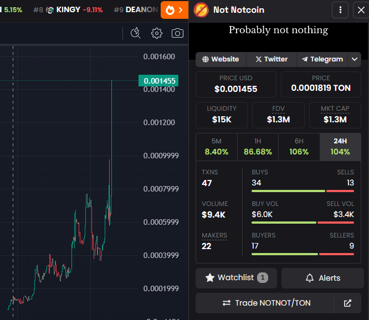Click the chart indicator search icon

(136, 33)
